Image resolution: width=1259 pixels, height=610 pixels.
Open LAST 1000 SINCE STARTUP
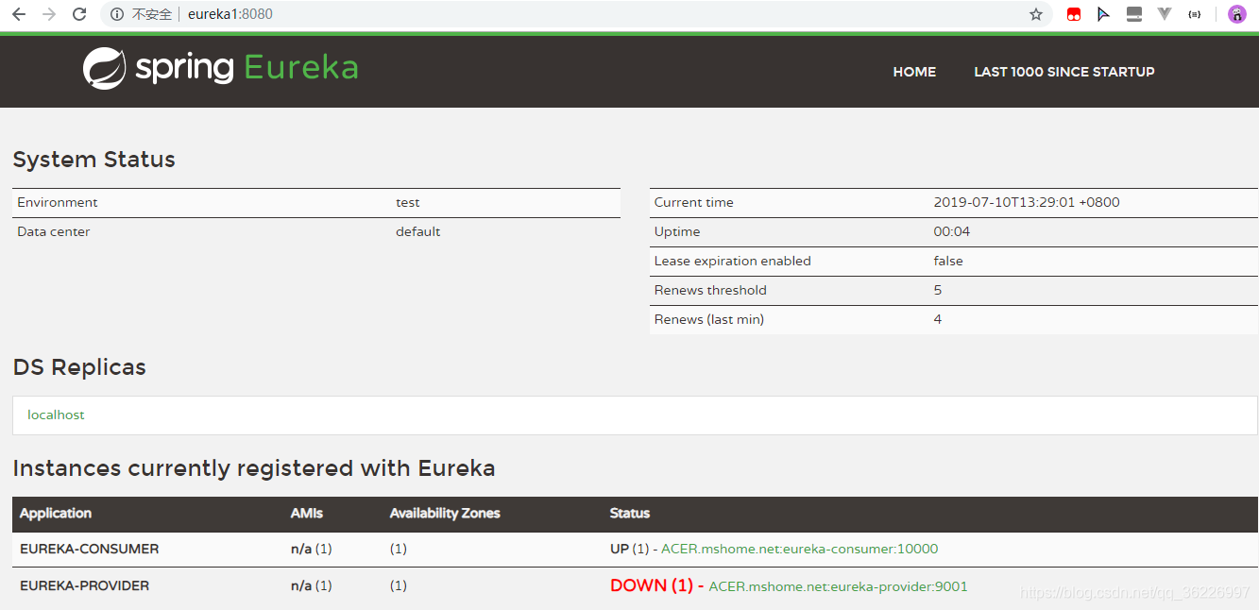[x=1064, y=72]
